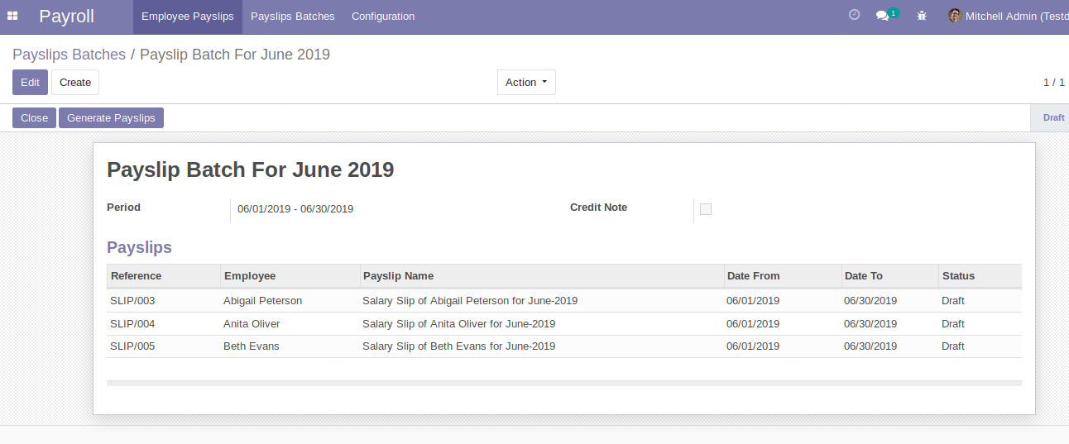
Task: Click the debug bug icon
Action: [x=922, y=16]
